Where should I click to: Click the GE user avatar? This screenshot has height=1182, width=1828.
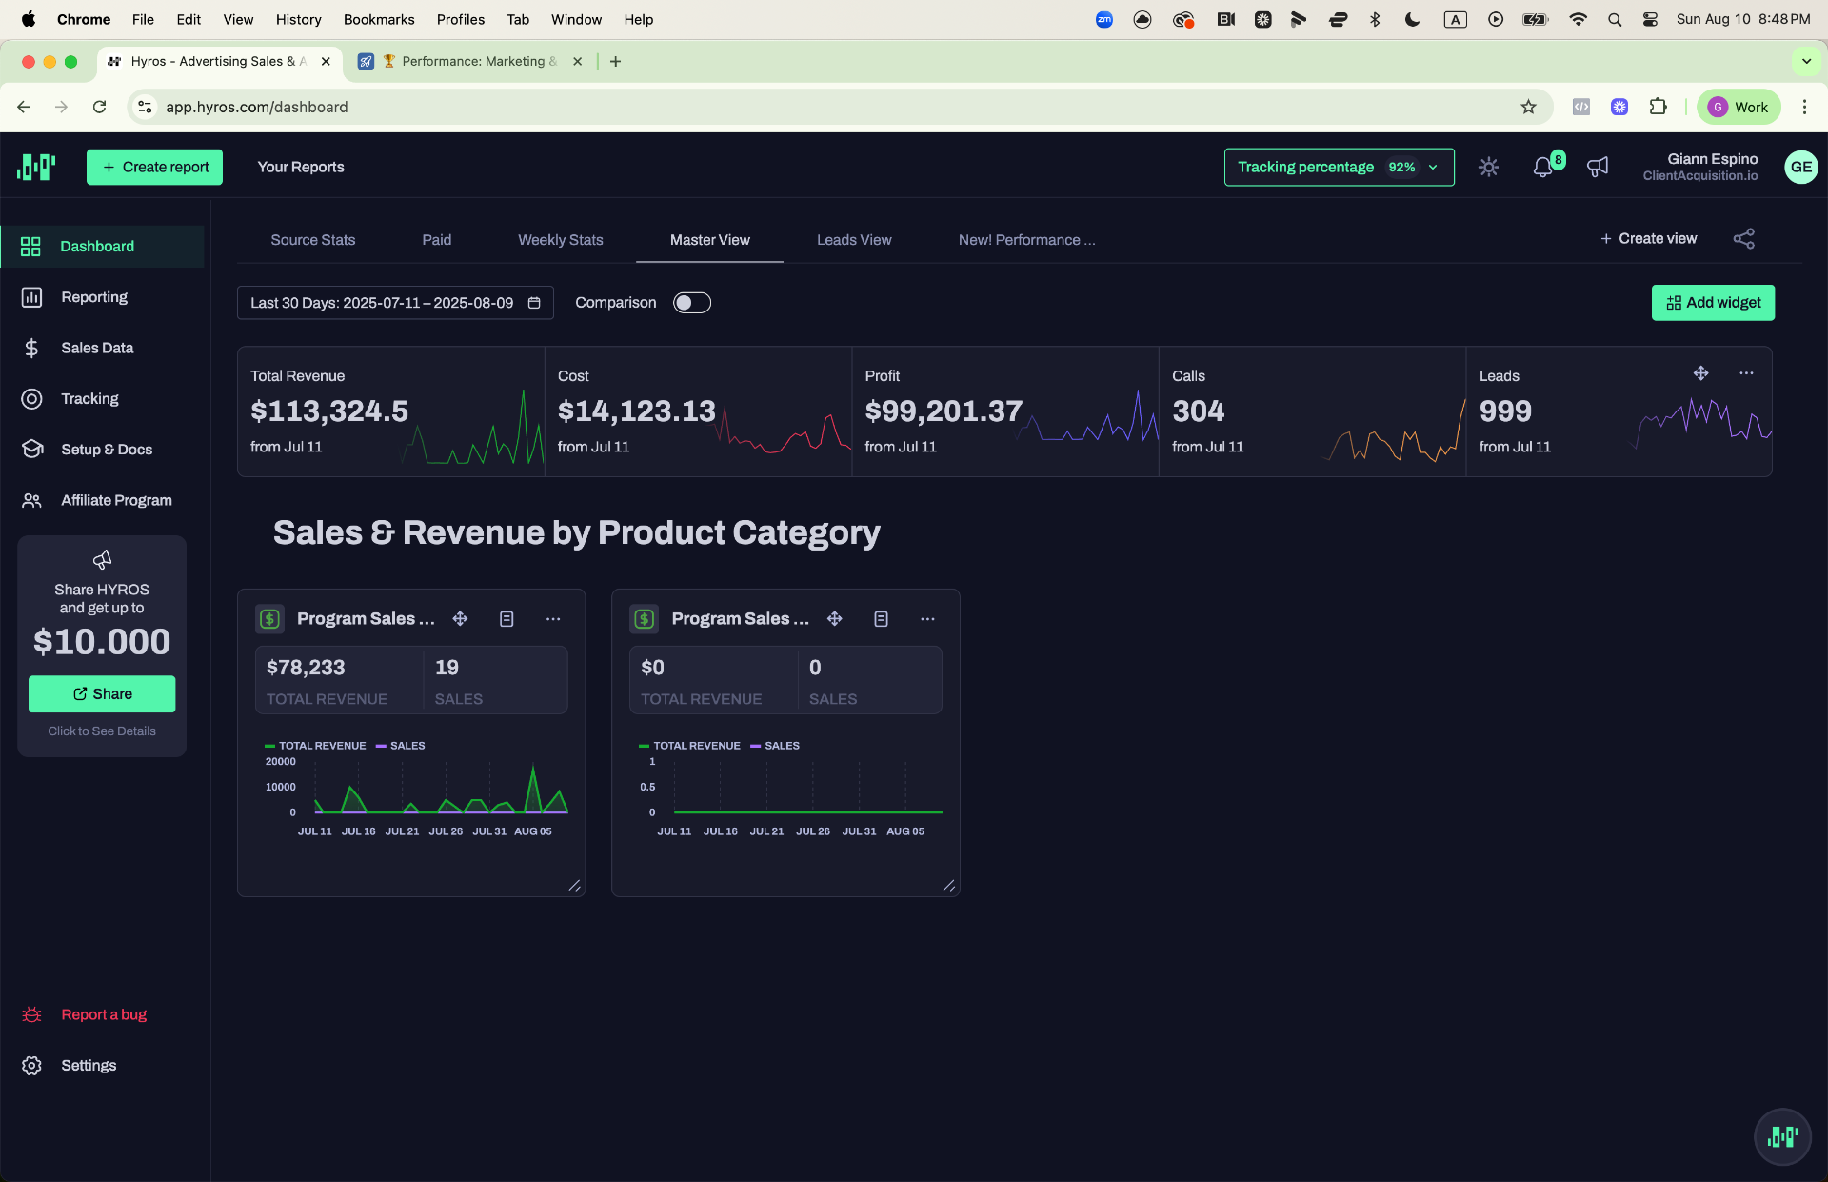click(x=1800, y=167)
